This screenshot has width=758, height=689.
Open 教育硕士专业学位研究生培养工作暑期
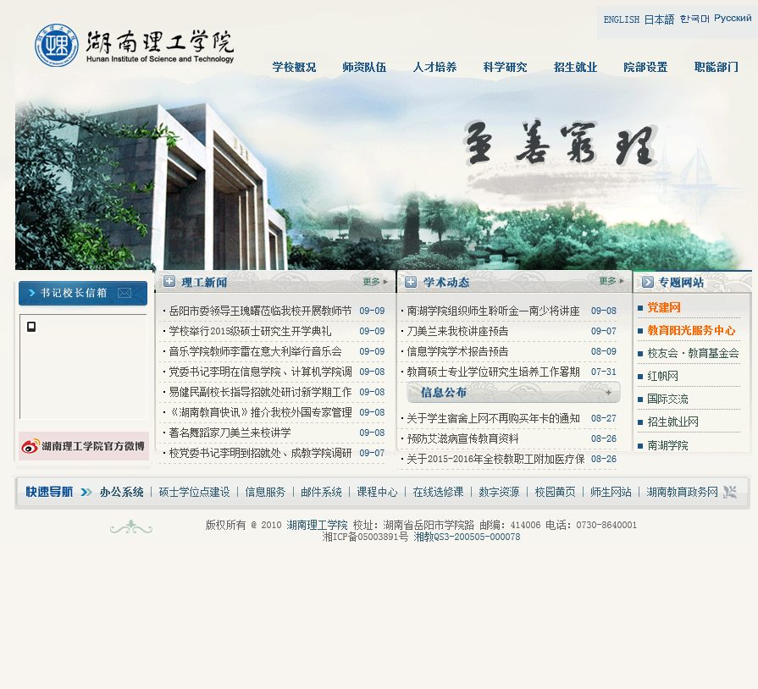tap(493, 372)
